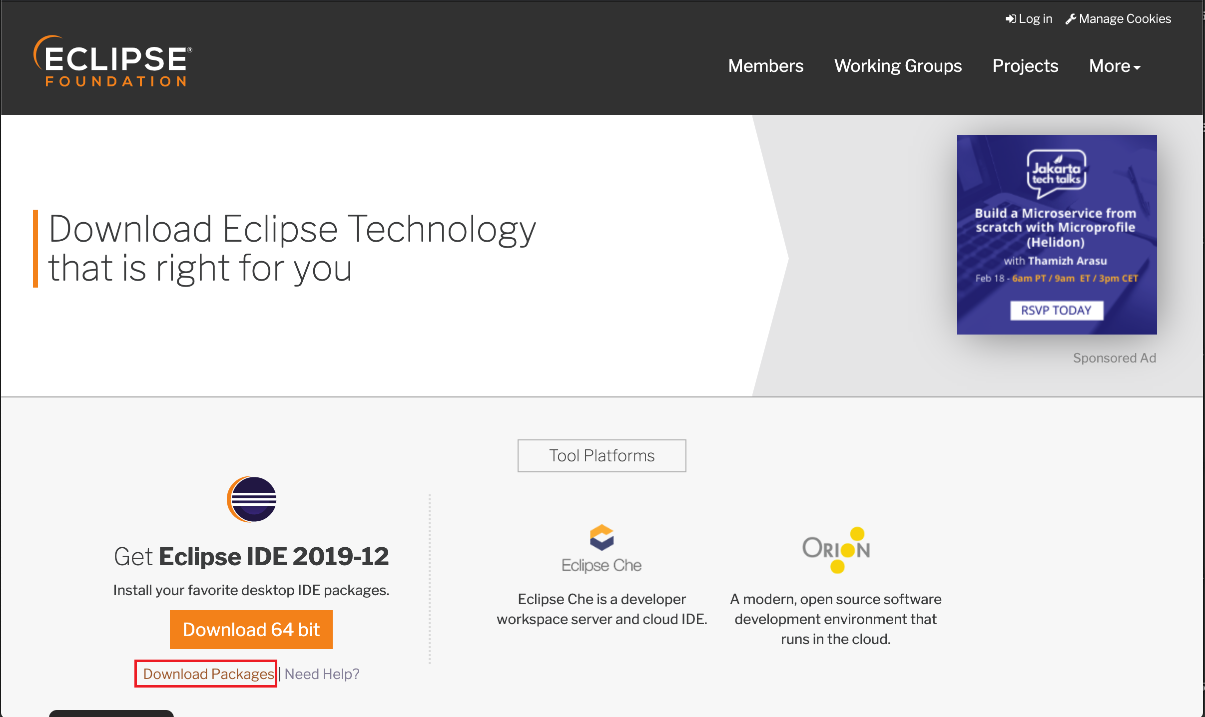Expand the More dropdown menu
This screenshot has width=1205, height=717.
tap(1114, 66)
